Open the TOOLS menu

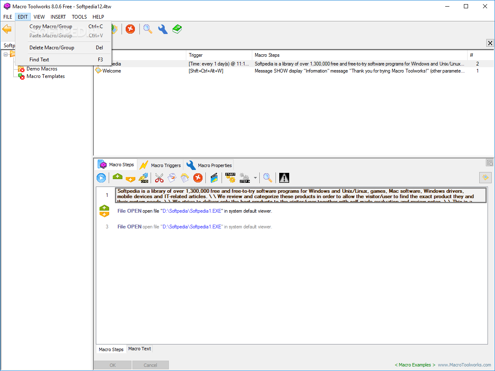(79, 17)
